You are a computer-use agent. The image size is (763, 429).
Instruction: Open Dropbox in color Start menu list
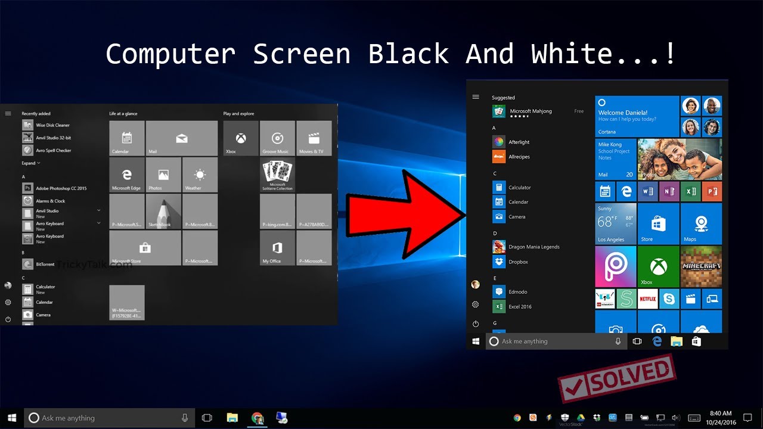tap(511, 262)
